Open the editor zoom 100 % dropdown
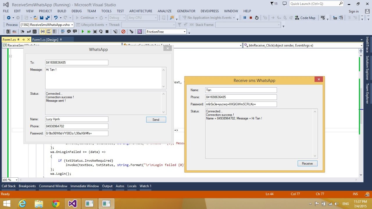Viewport: 372px width, 209px height. click(x=10, y=180)
